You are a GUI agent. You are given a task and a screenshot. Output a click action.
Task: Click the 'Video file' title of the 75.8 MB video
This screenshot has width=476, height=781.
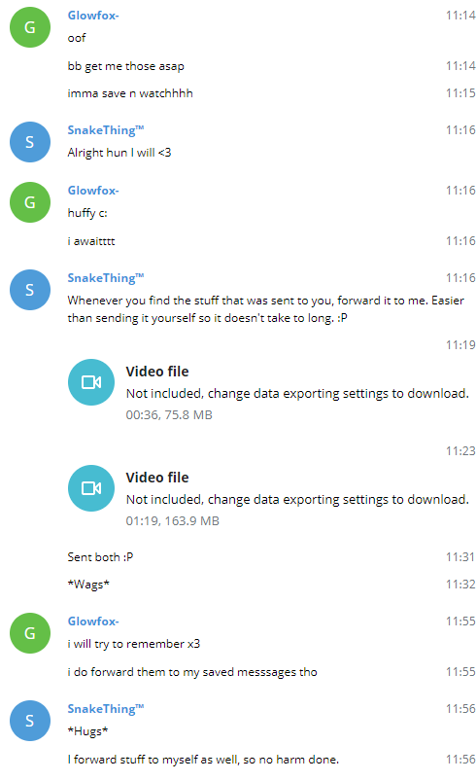pyautogui.click(x=157, y=372)
